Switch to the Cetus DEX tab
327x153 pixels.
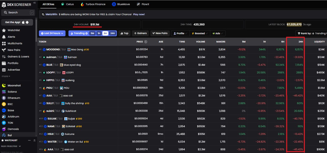pyautogui.click(x=68, y=4)
